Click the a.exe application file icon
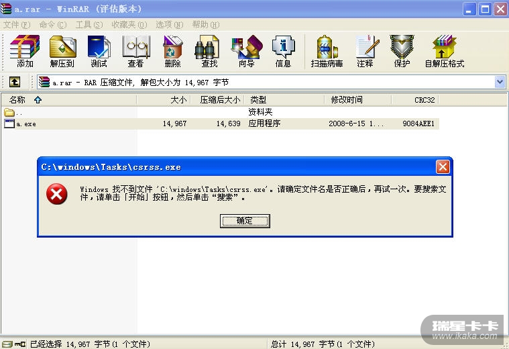This screenshot has height=349, width=509. [9, 123]
